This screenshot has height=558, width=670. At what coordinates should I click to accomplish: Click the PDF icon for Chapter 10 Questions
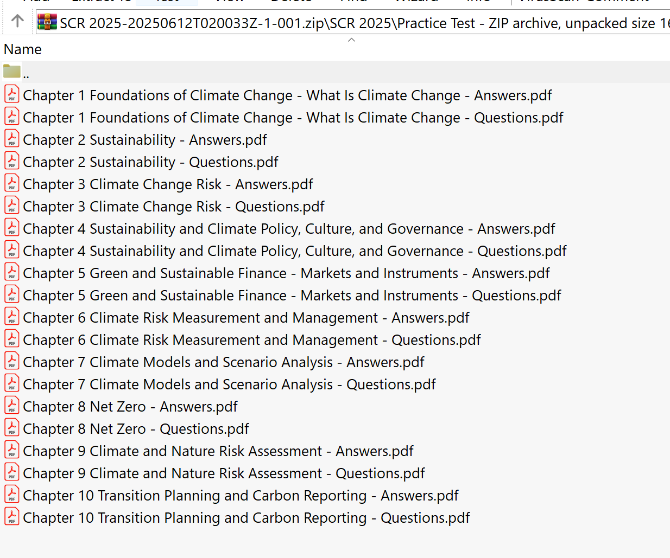(12, 517)
